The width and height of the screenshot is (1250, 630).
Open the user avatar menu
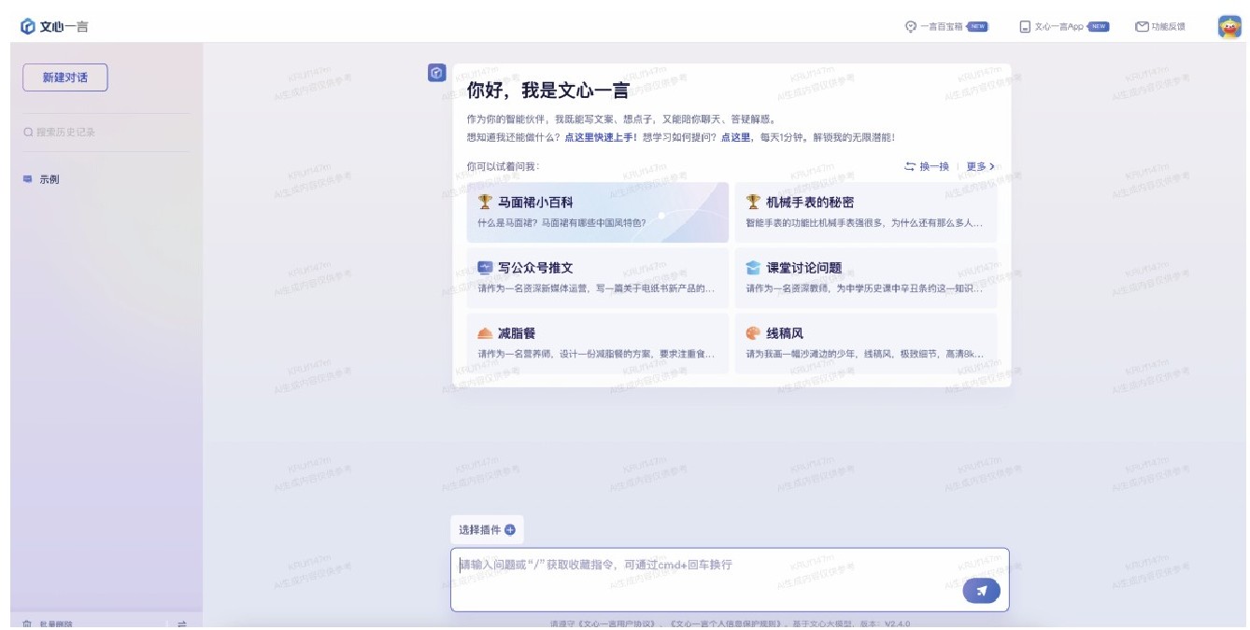click(x=1229, y=27)
